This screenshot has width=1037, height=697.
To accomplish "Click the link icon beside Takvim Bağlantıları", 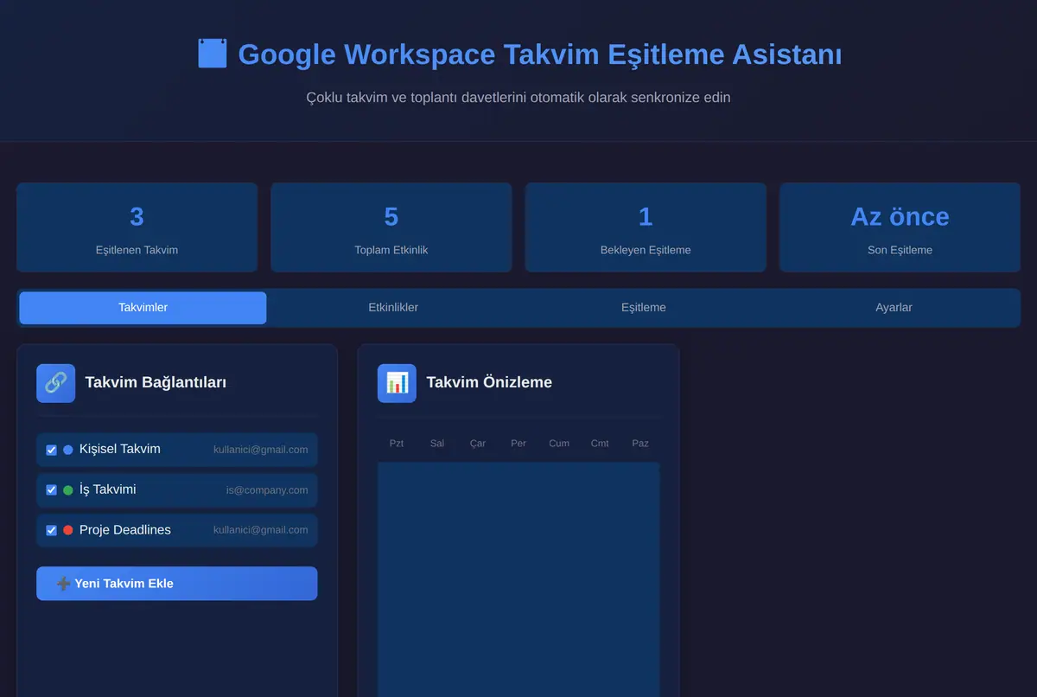I will point(55,382).
